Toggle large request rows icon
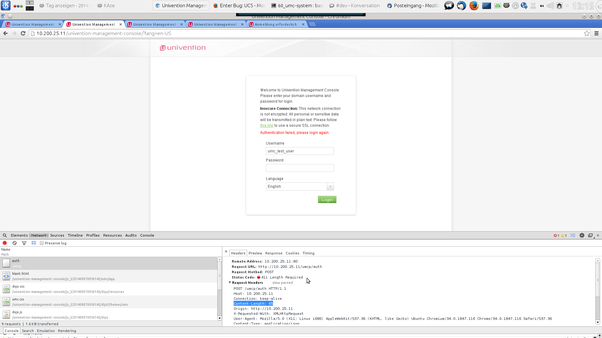602x338 pixels. pyautogui.click(x=34, y=243)
